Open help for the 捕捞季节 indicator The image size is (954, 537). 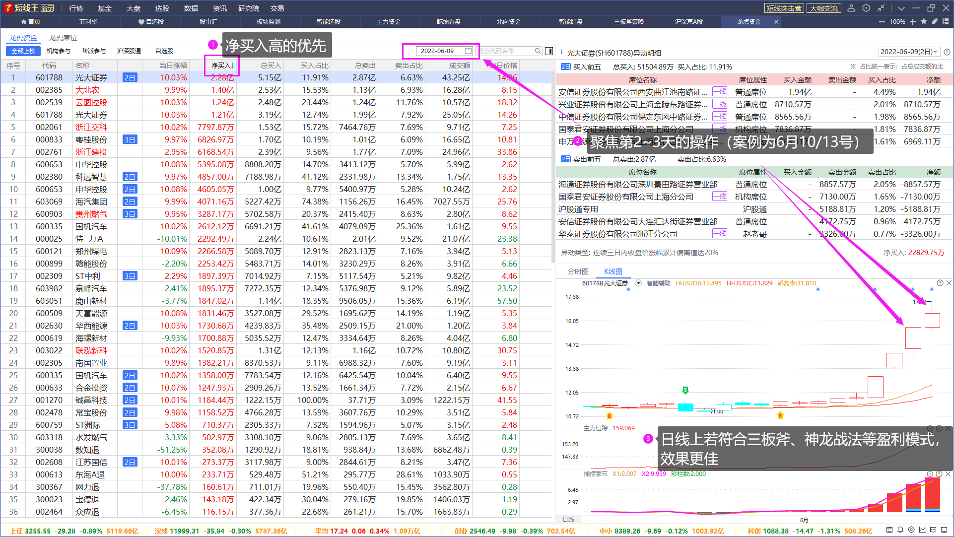tap(939, 474)
